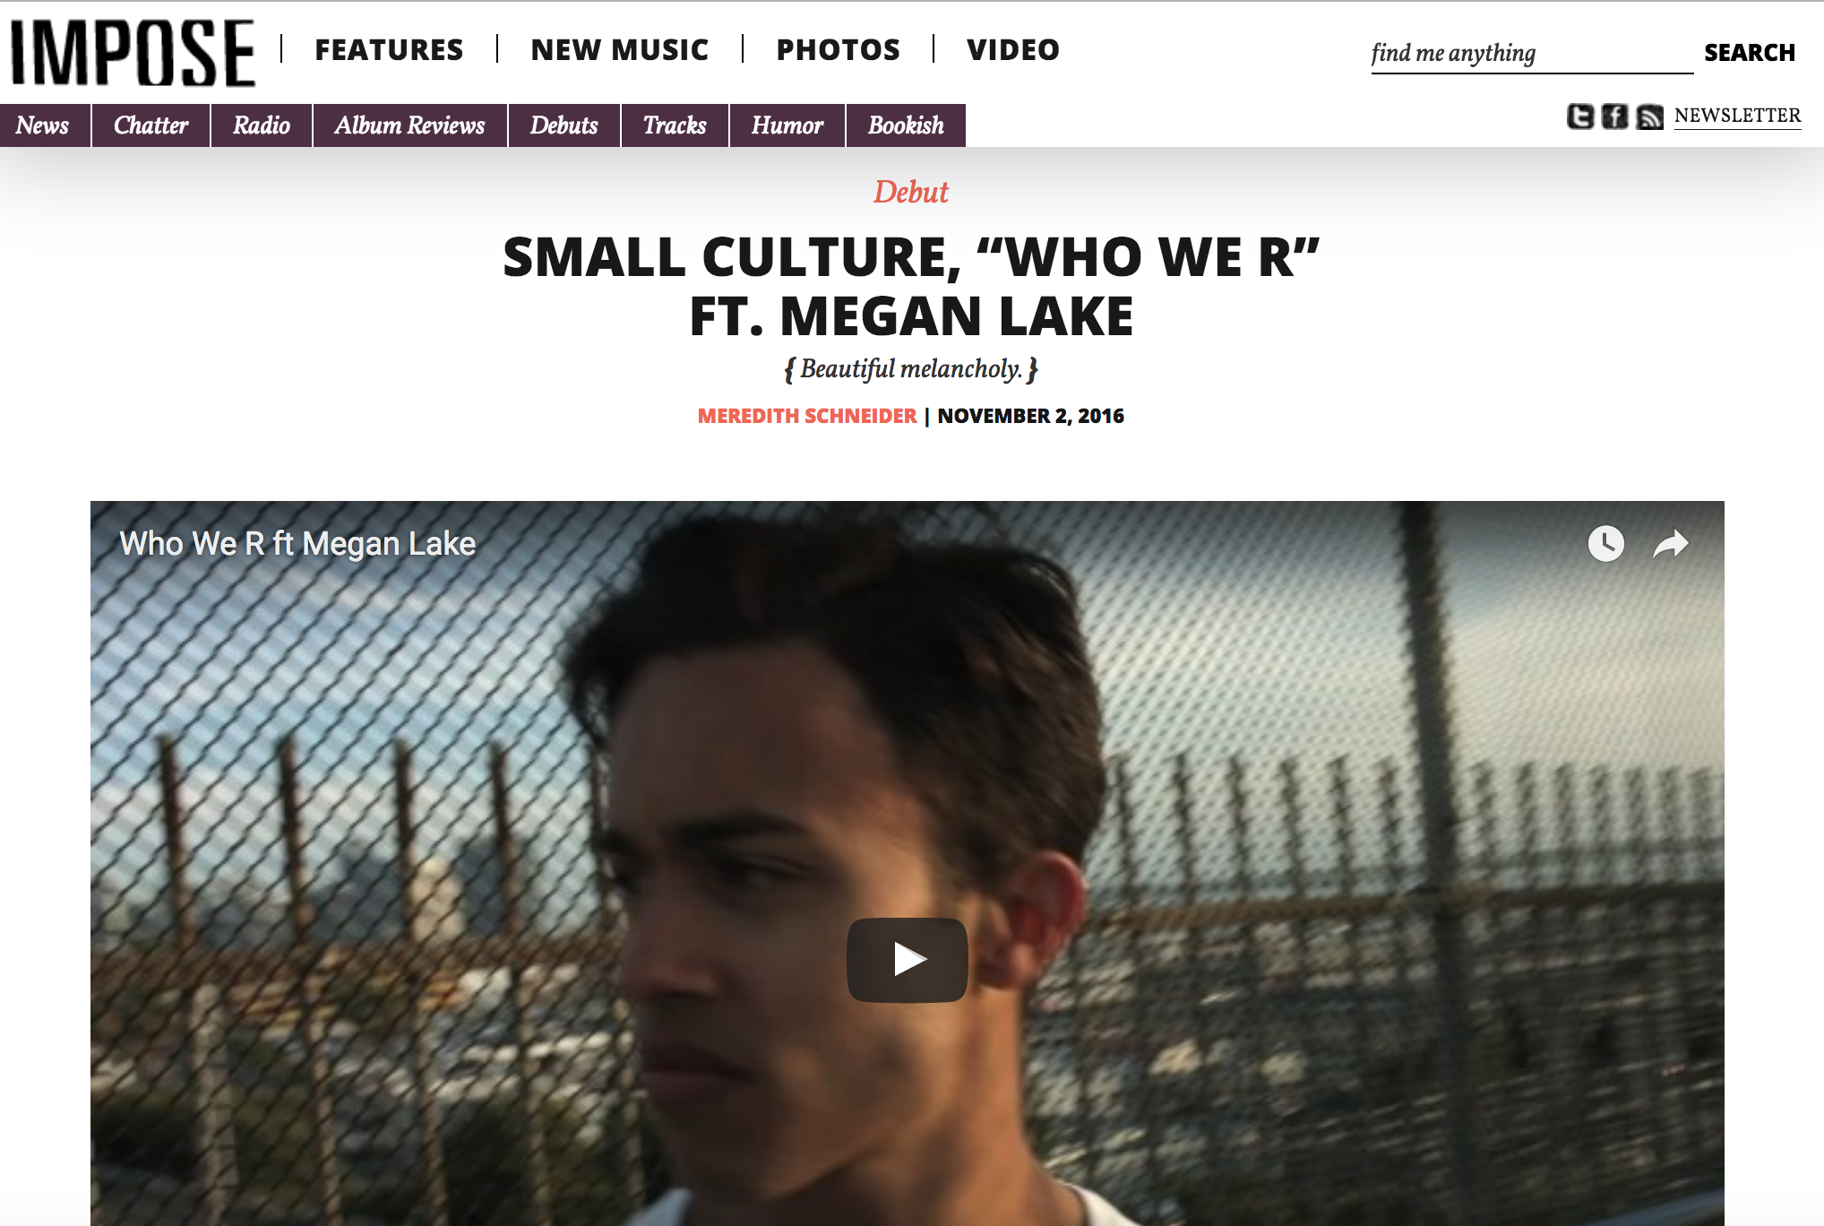1824x1226 pixels.
Task: Play the Who We R video
Action: [x=907, y=960]
